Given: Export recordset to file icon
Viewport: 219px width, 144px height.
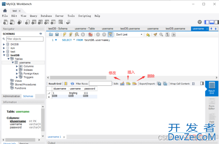Looking at the screenshot, I should click(159, 84).
